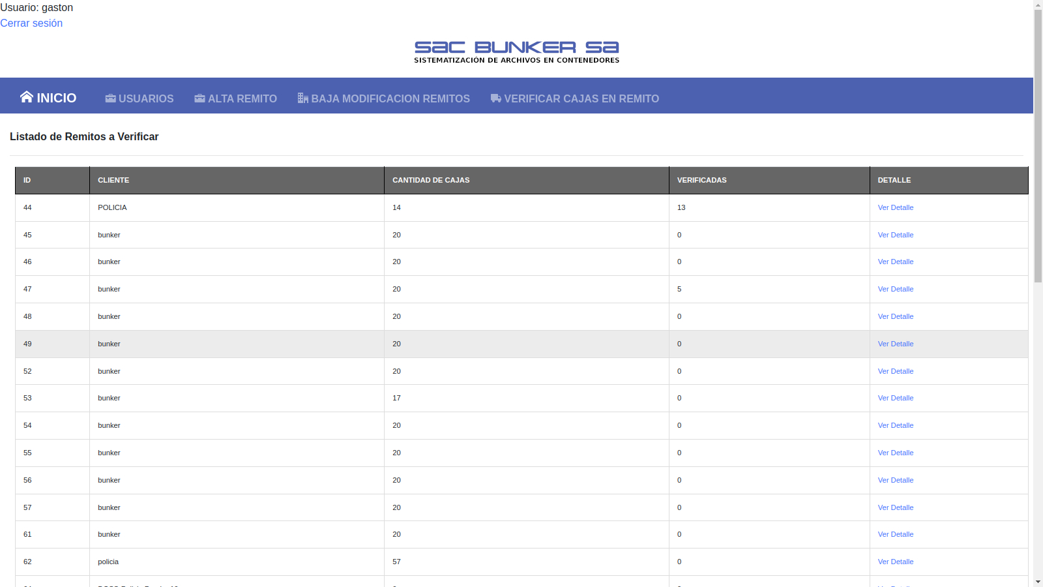The height and width of the screenshot is (587, 1043).
Task: Click the VERIFICADAS column header
Action: [x=701, y=180]
